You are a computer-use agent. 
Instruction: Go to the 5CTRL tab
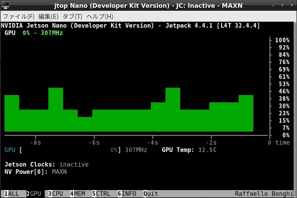(x=101, y=194)
